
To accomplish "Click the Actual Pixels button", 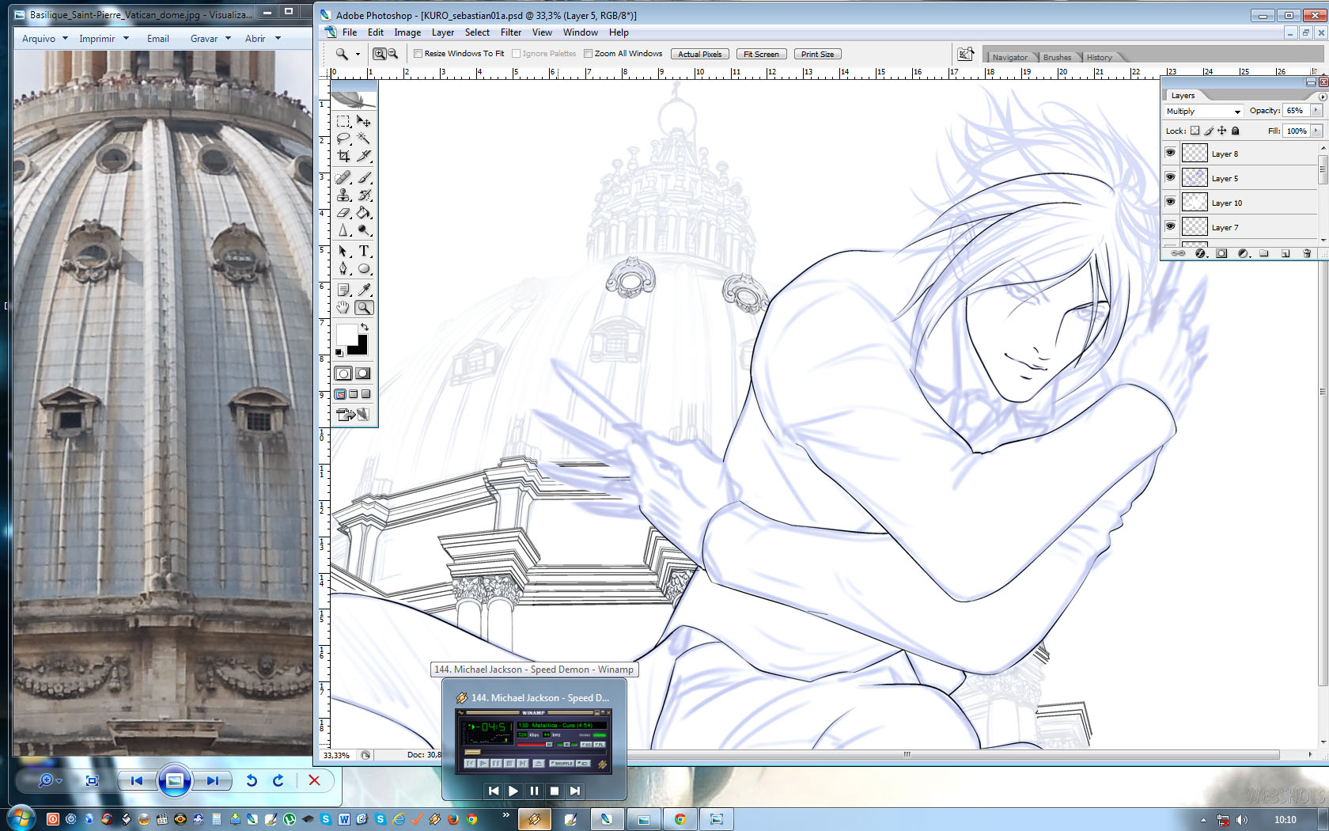I will 700,54.
